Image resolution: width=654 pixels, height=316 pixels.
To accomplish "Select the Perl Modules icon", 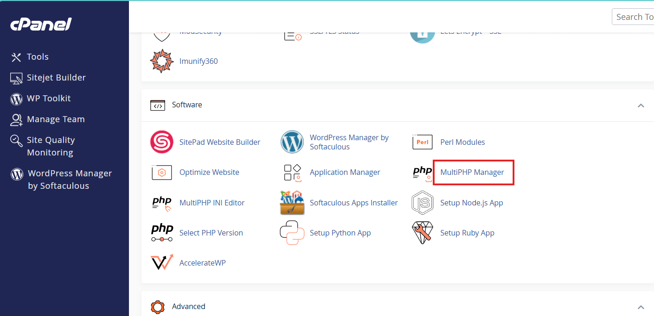I will click(x=422, y=142).
